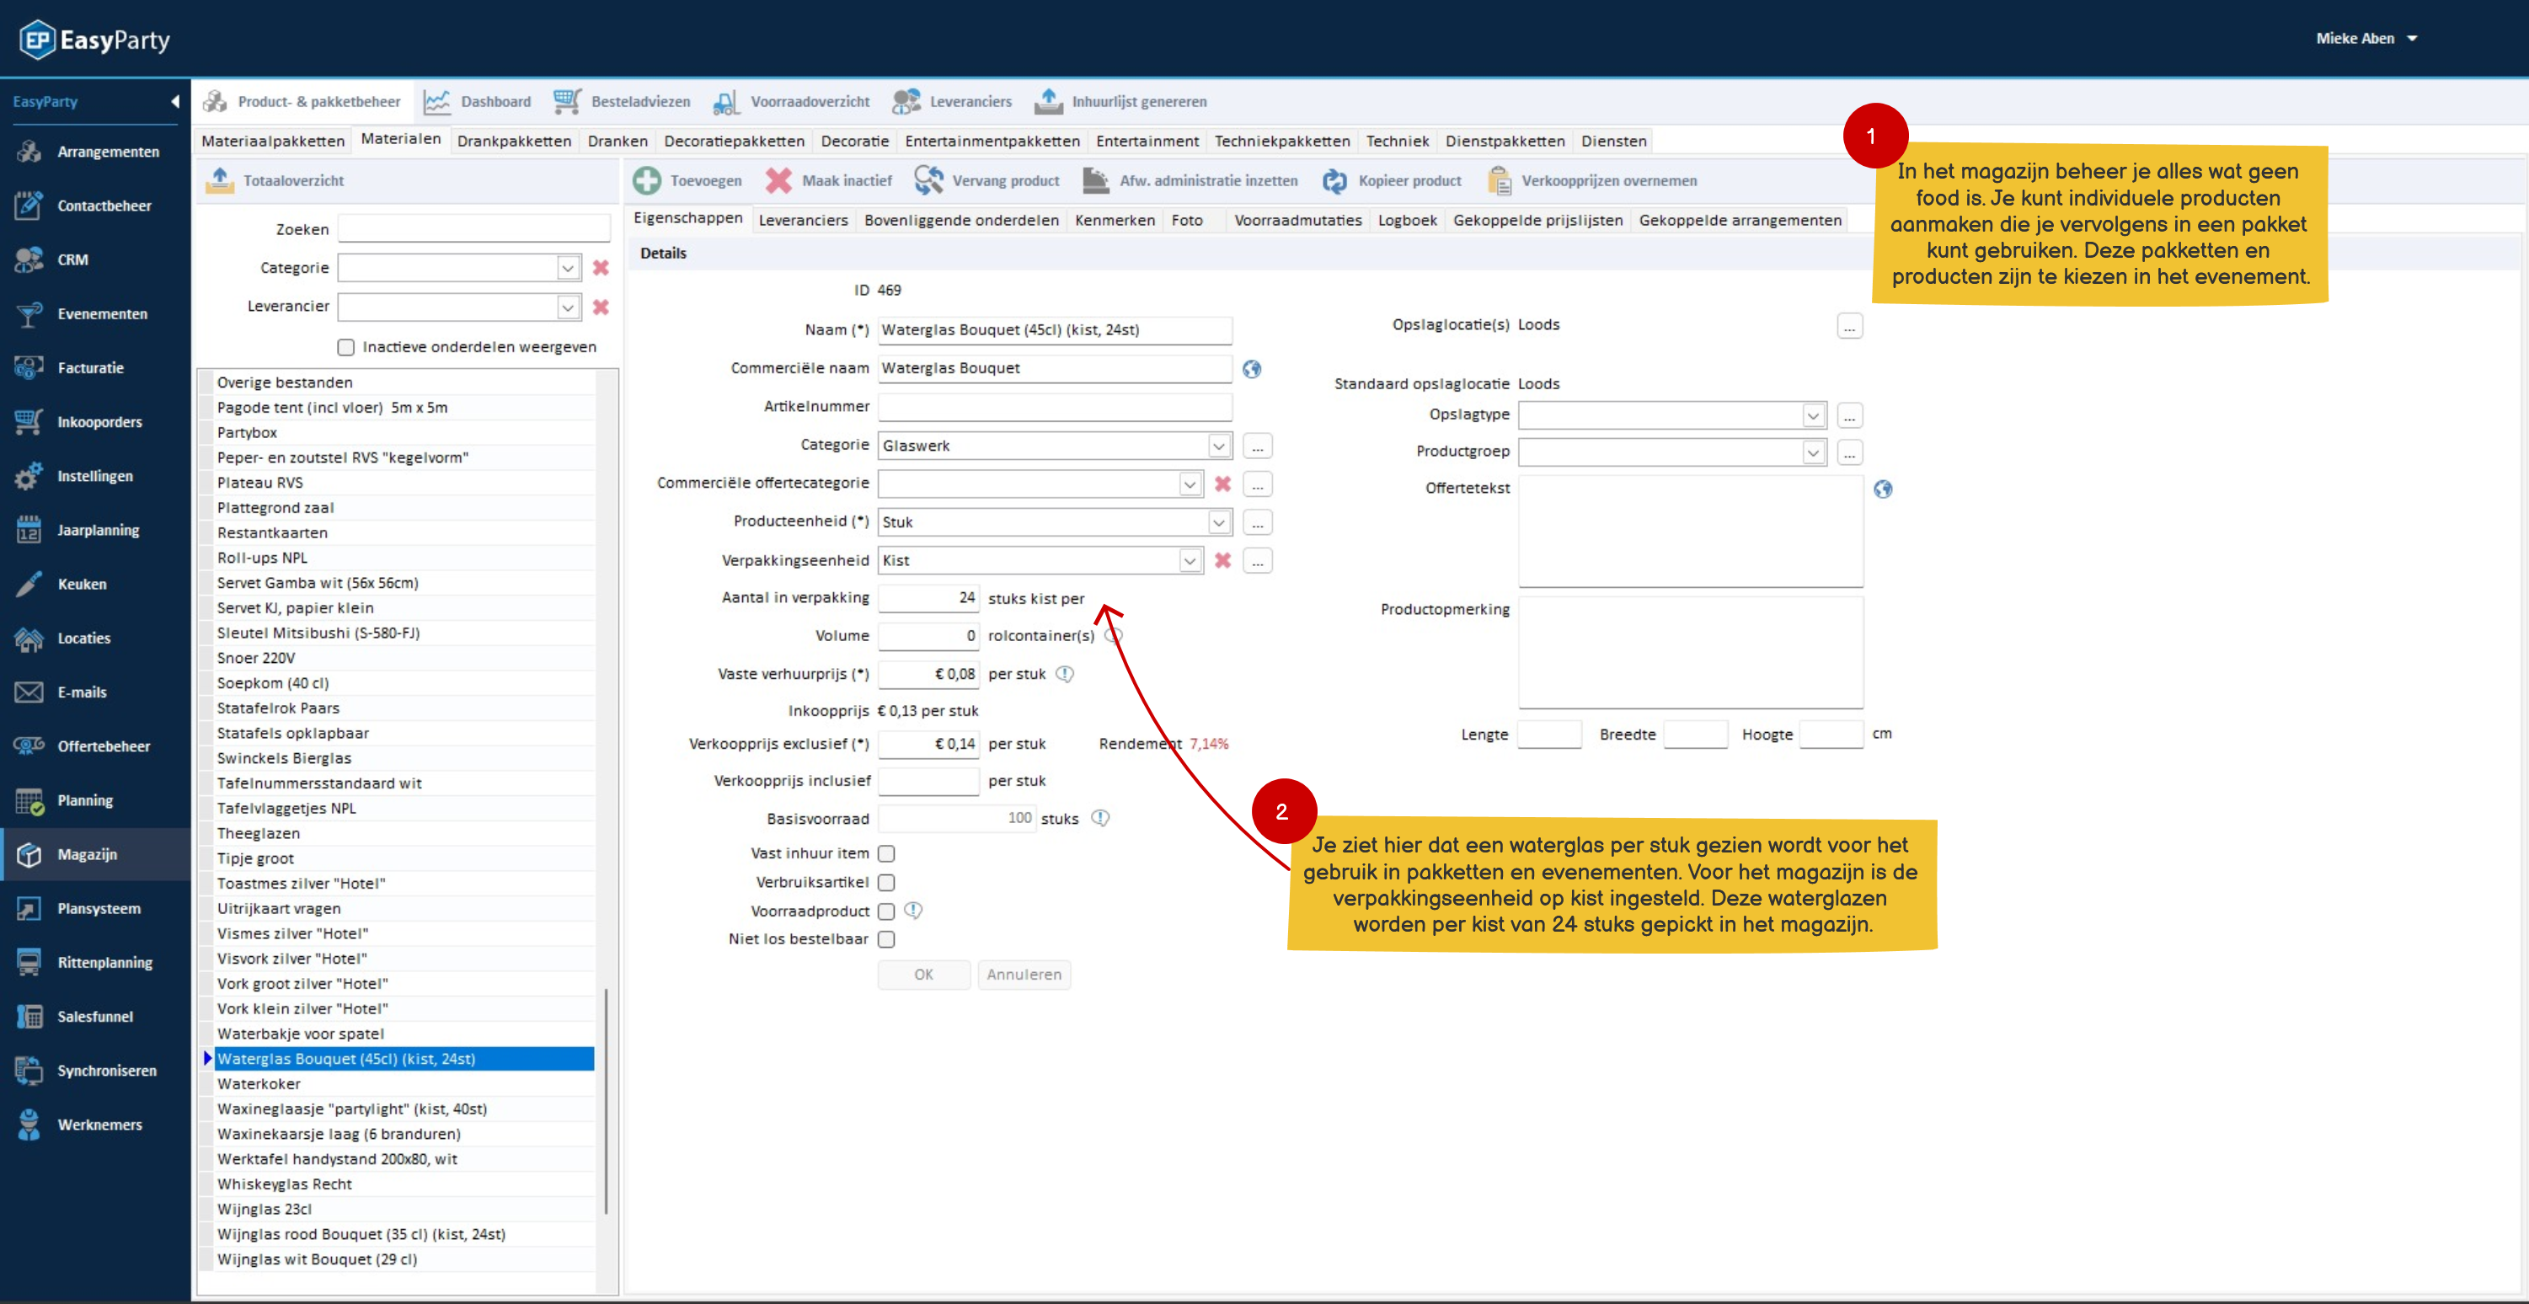Click info icon next to Vaste verhuurprijs

(x=1064, y=674)
